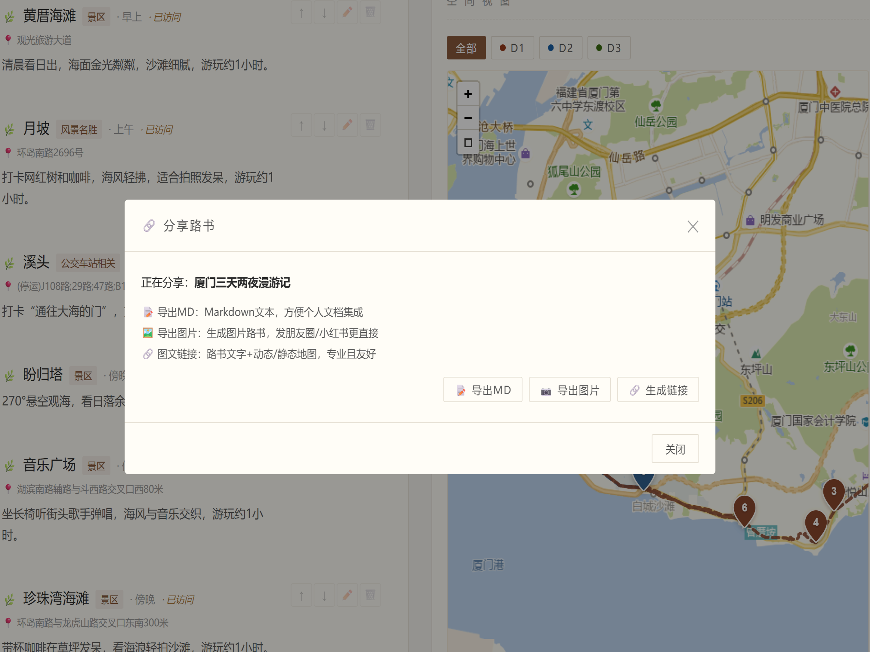Click the 仙岳公园 label on the map
This screenshot has height=652, width=870.
pyautogui.click(x=656, y=122)
